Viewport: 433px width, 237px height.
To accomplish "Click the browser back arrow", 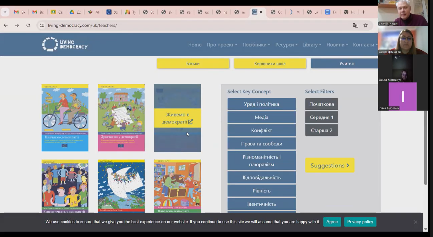I will (6, 25).
